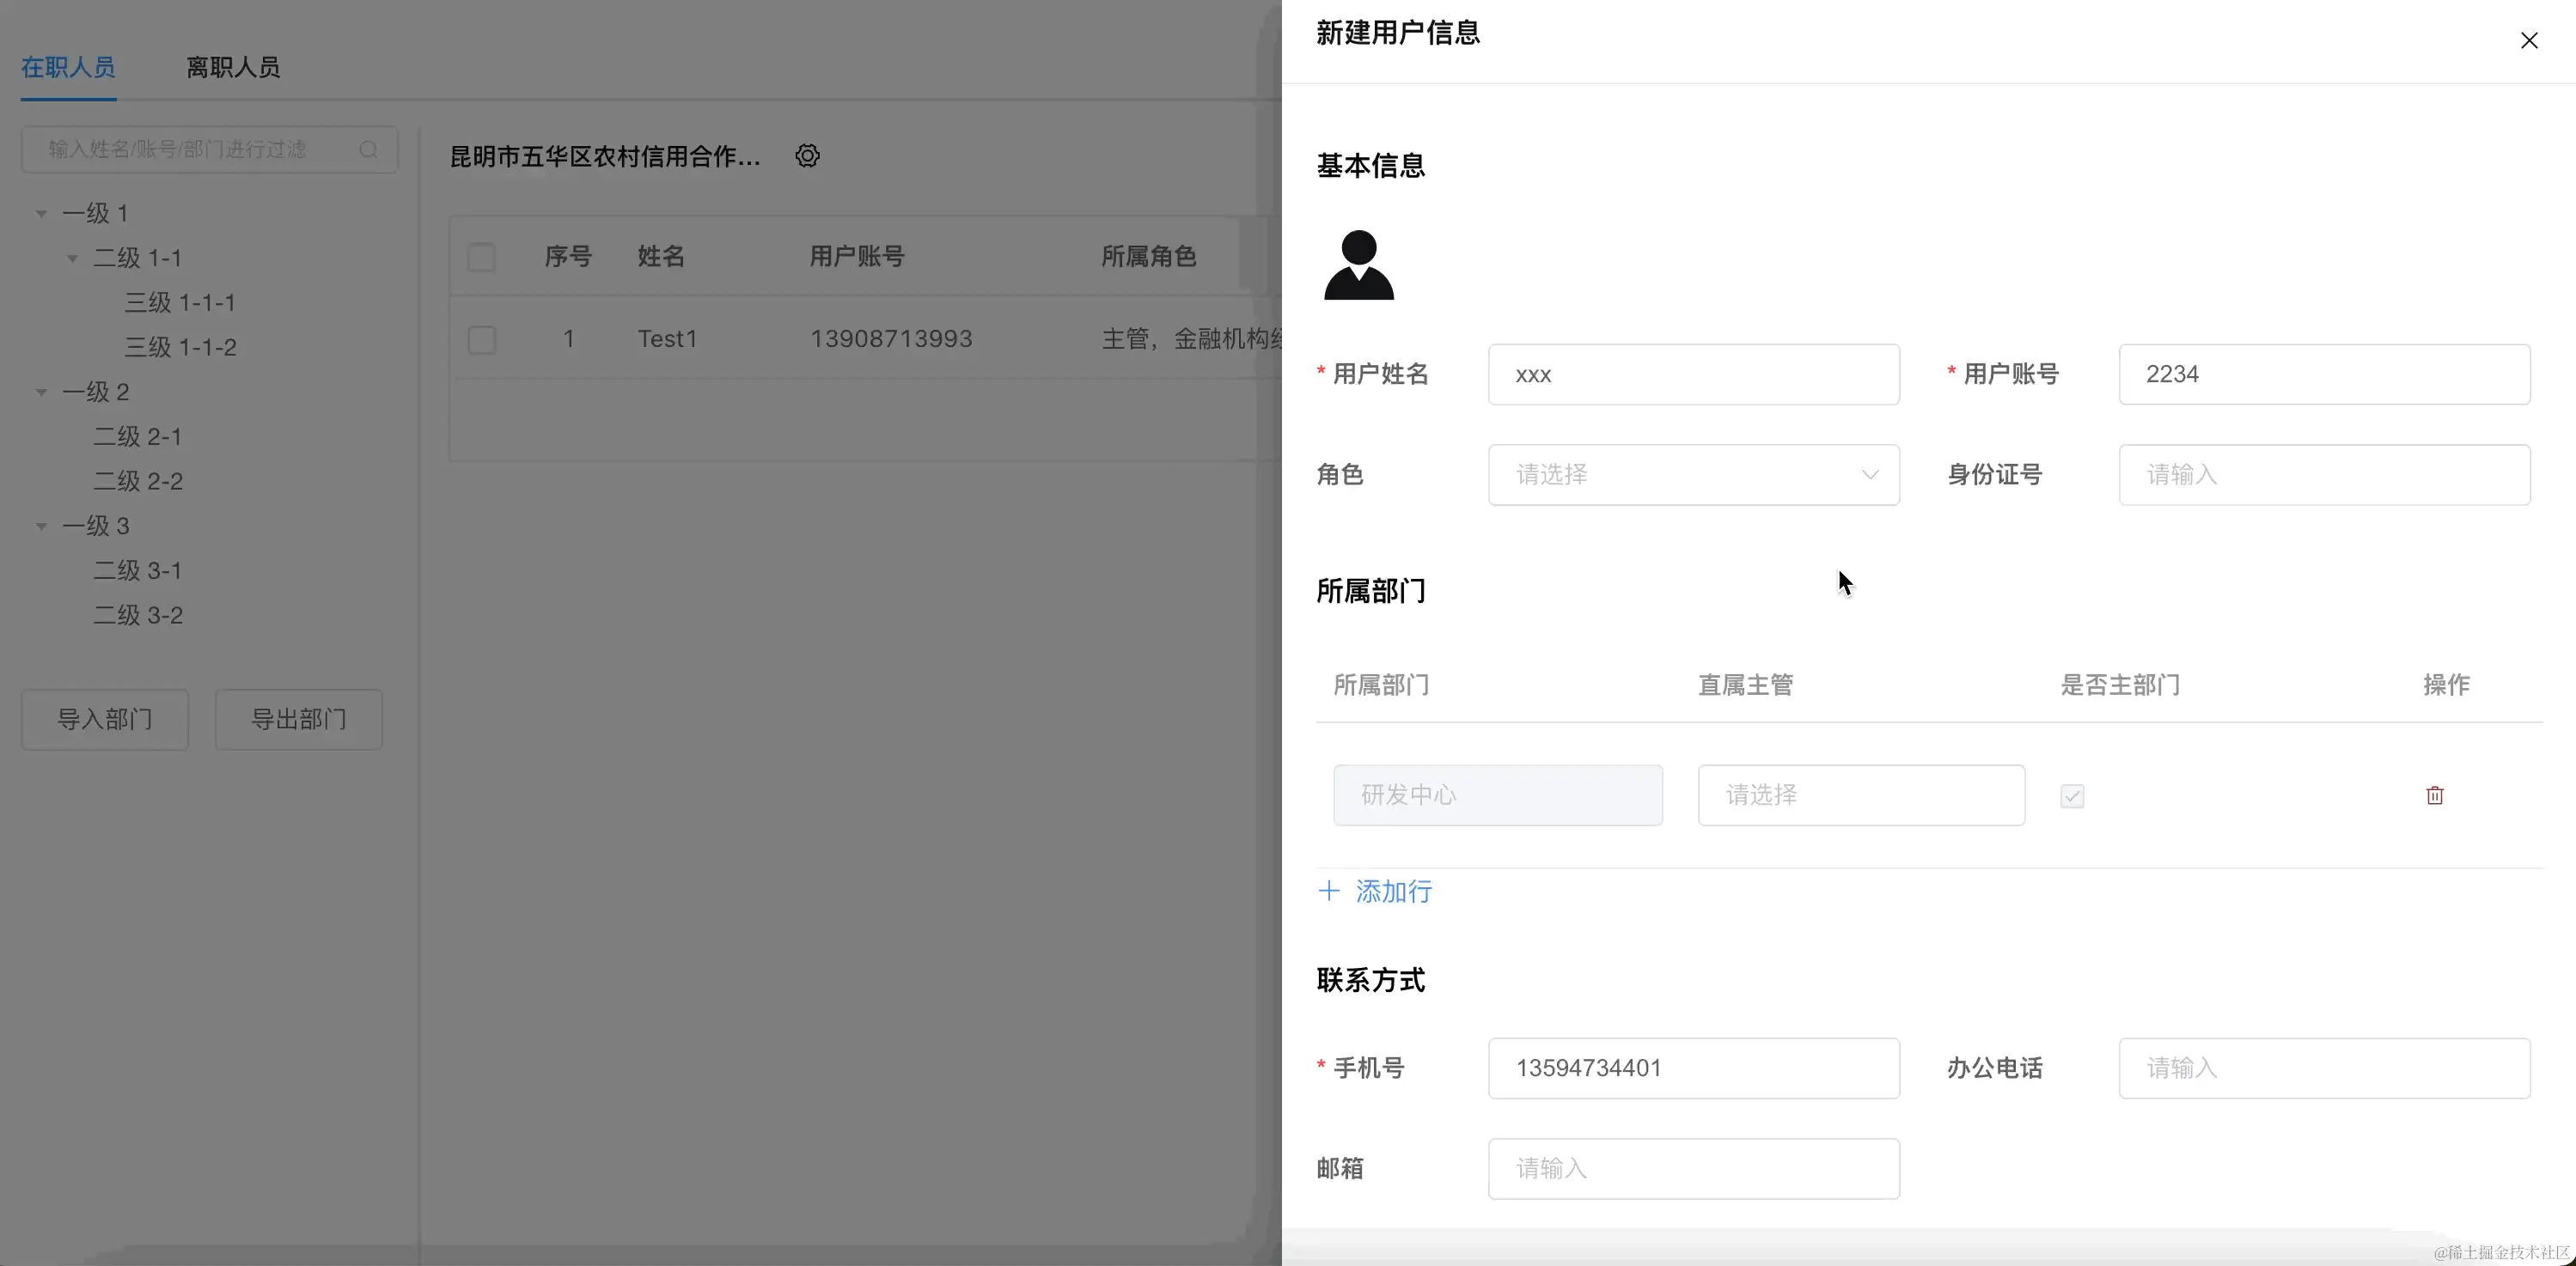This screenshot has width=2576, height=1266.
Task: Check the select-all checkbox in table header
Action: pyautogui.click(x=482, y=258)
